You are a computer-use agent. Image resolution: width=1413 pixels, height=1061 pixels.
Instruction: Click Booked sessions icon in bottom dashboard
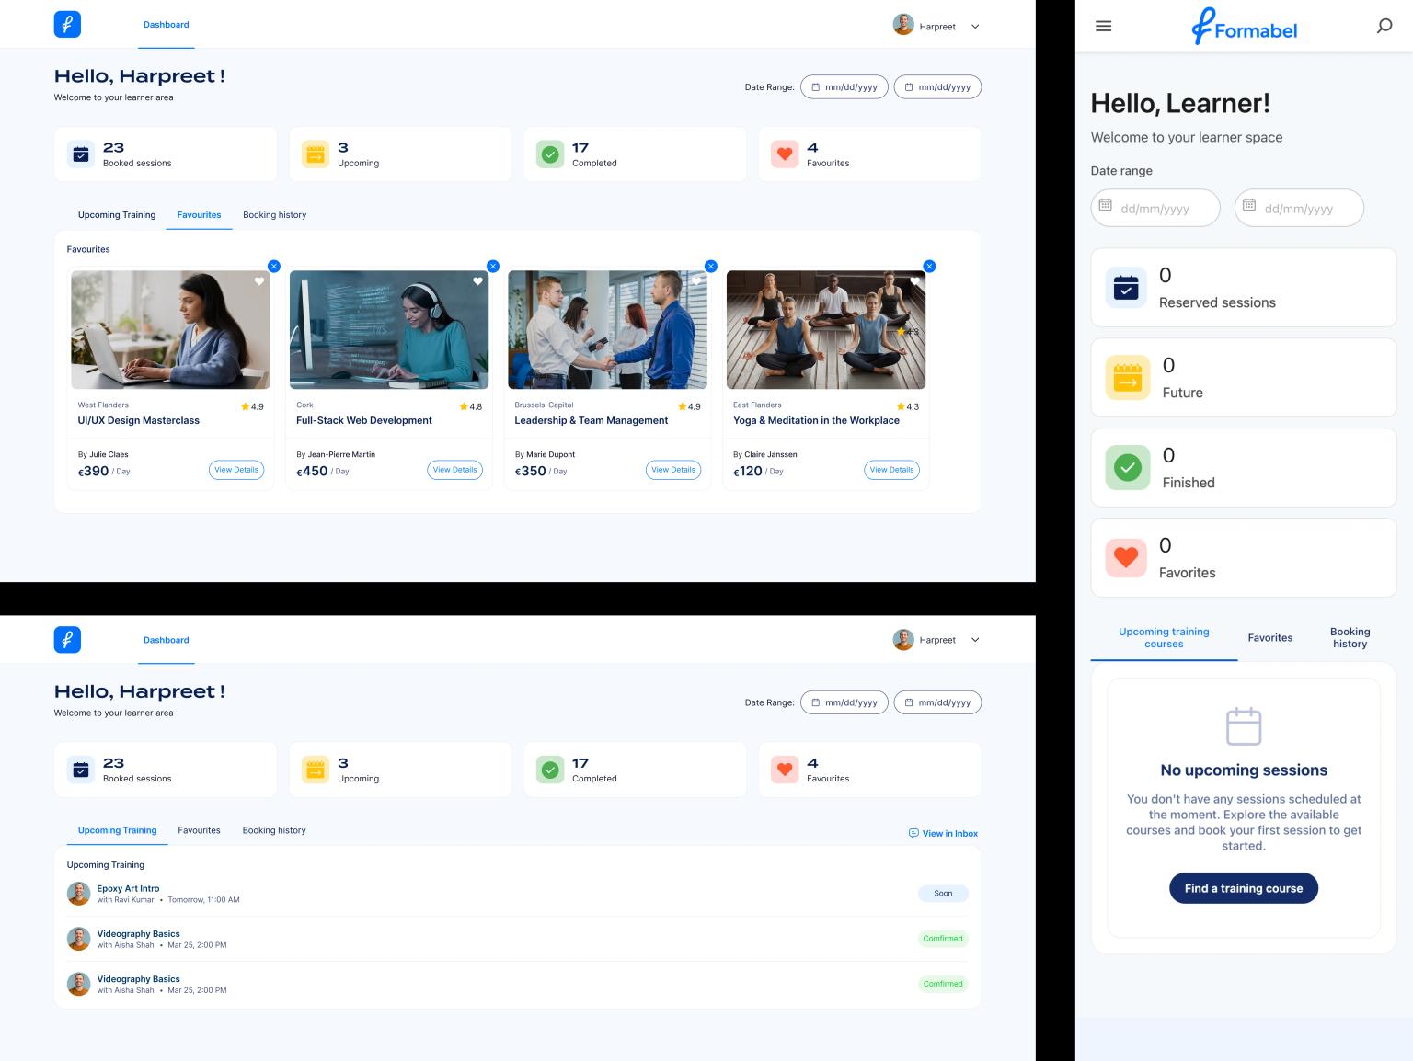point(81,770)
